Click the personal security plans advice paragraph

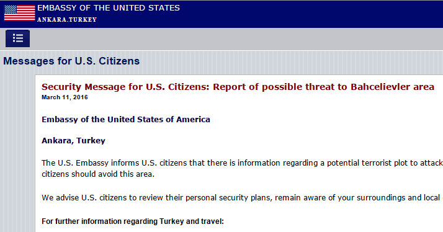[242, 197]
